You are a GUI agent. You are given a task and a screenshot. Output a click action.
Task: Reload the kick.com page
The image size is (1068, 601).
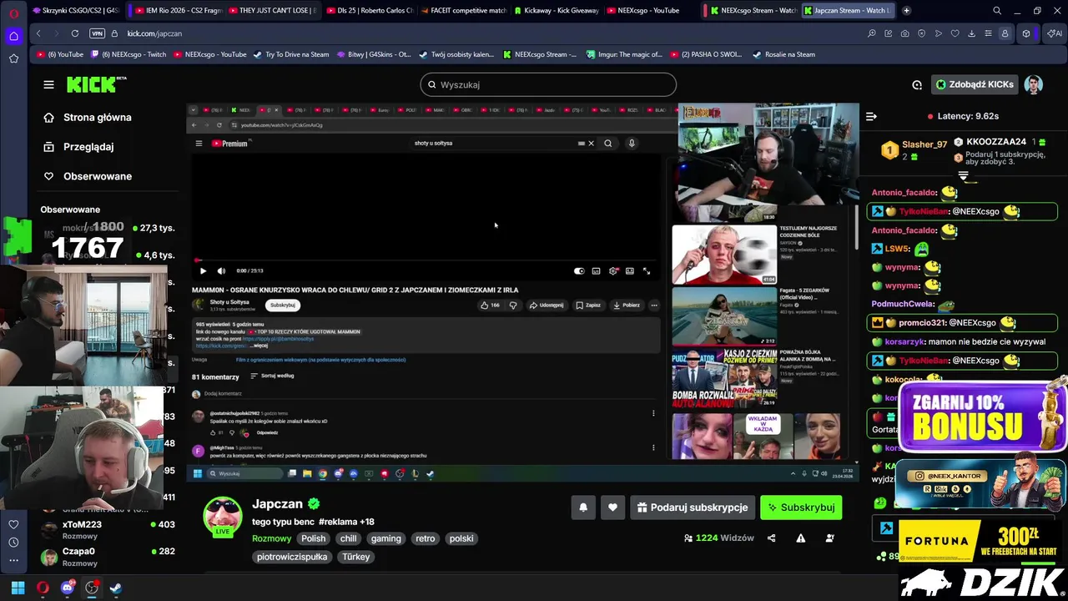coord(75,33)
